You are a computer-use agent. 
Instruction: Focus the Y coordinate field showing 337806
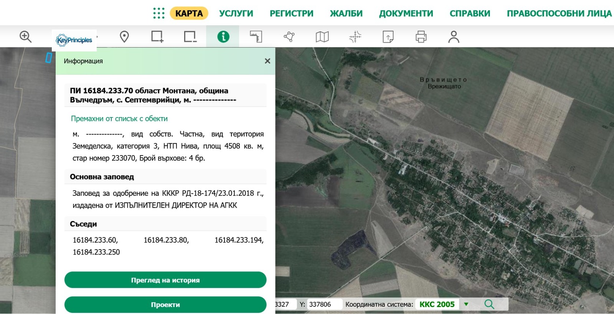324,304
